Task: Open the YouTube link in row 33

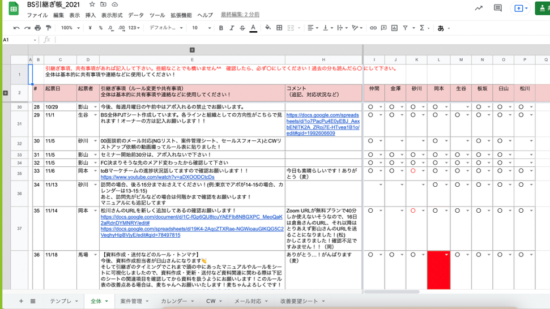Action: point(157,177)
